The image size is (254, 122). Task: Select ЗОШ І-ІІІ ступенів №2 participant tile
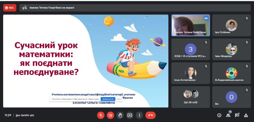[191, 49]
